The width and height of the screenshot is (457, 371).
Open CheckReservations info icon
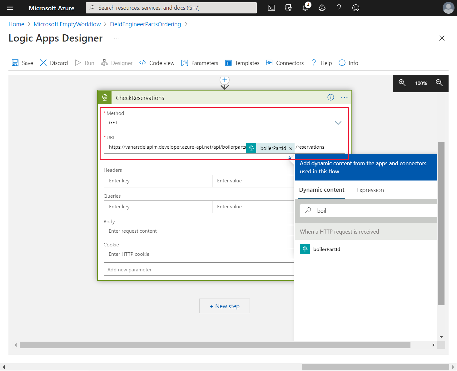[x=330, y=97]
